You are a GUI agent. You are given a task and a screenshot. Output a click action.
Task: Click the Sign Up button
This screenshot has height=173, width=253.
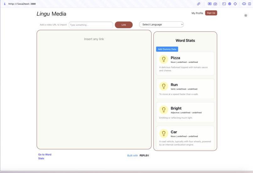(211, 13)
